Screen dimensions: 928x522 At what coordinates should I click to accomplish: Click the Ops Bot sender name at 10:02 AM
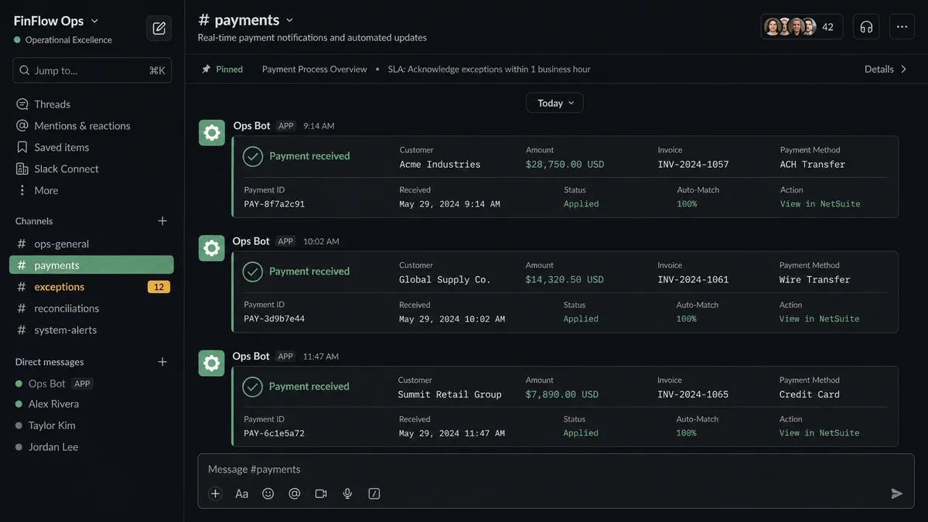coord(251,241)
